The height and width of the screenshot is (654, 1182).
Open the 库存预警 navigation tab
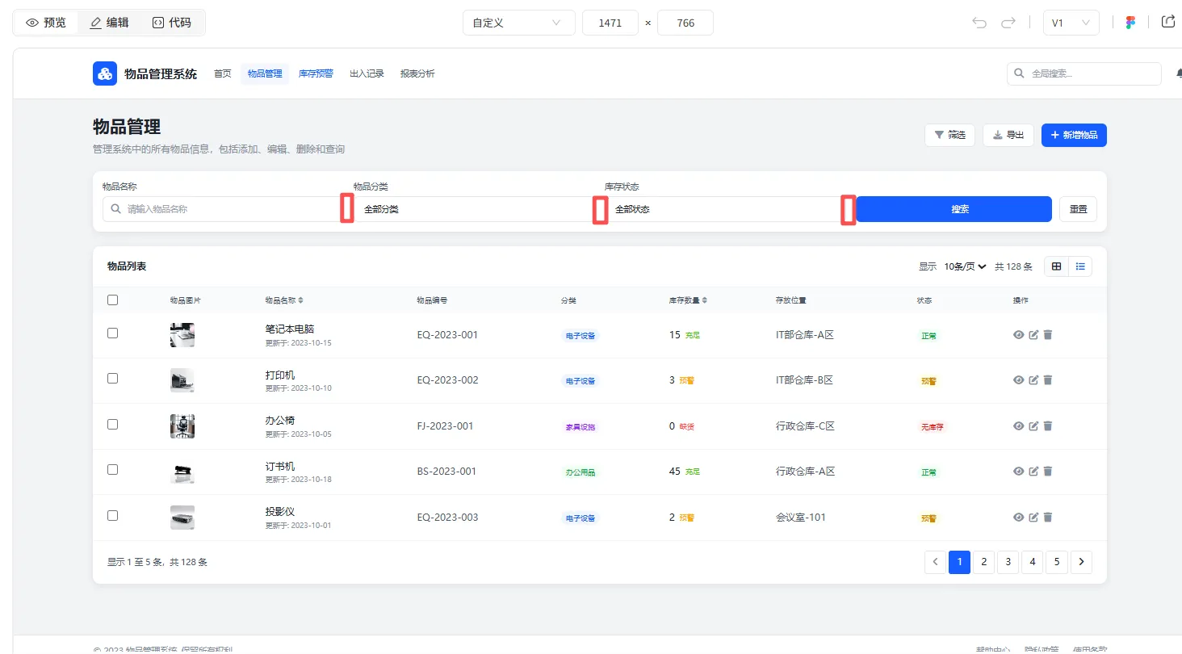click(x=316, y=73)
